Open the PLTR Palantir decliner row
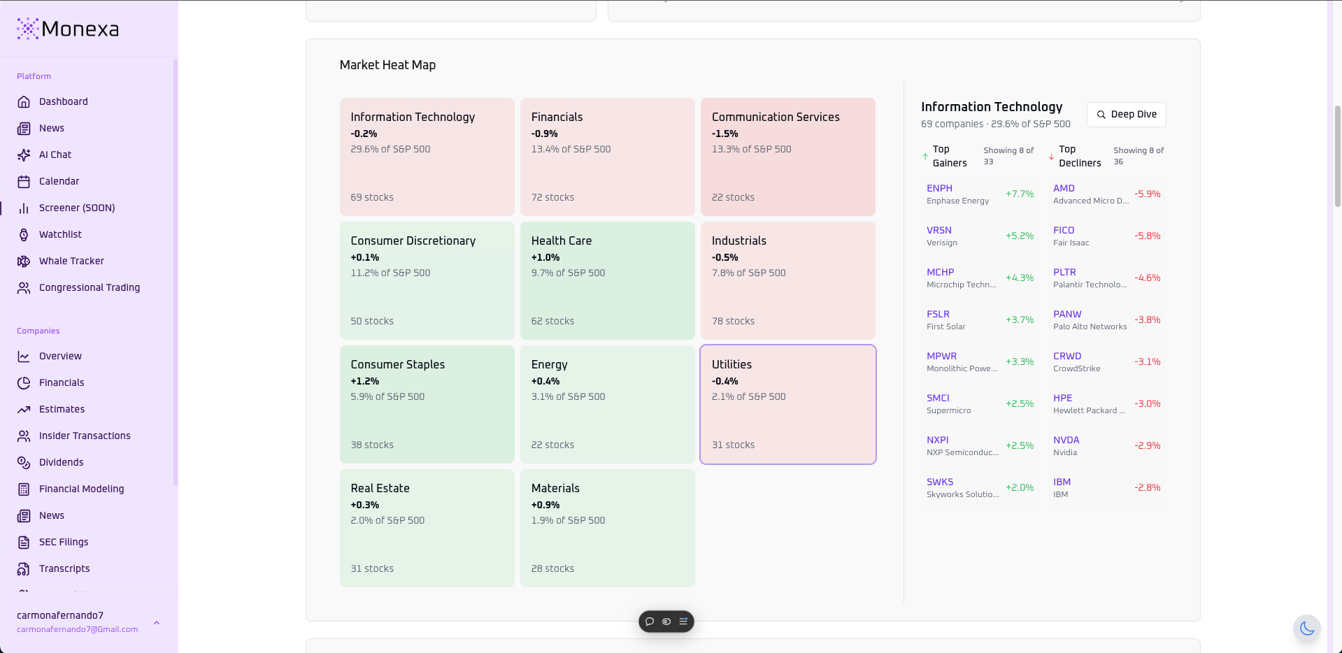This screenshot has height=653, width=1342. click(1107, 278)
